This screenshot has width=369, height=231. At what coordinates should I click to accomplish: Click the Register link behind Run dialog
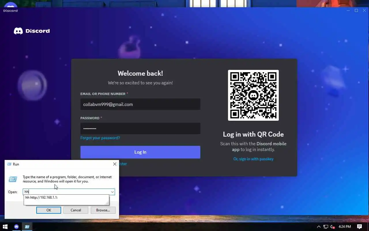click(123, 164)
